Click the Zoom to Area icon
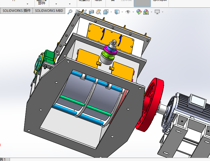The width and height of the screenshot is (210, 161). click(77, 12)
